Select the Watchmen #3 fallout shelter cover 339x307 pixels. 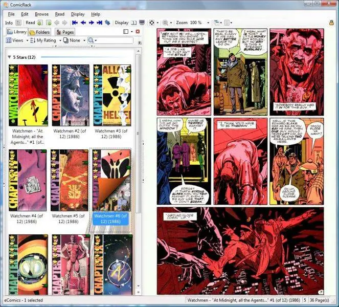tap(112, 95)
